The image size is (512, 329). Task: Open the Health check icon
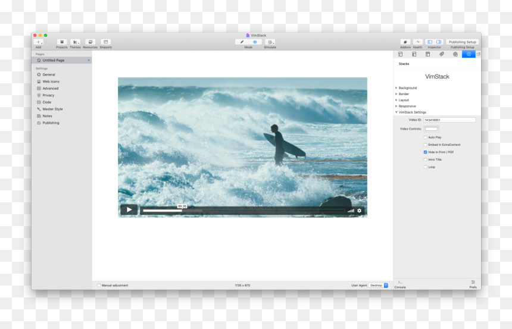click(x=417, y=42)
